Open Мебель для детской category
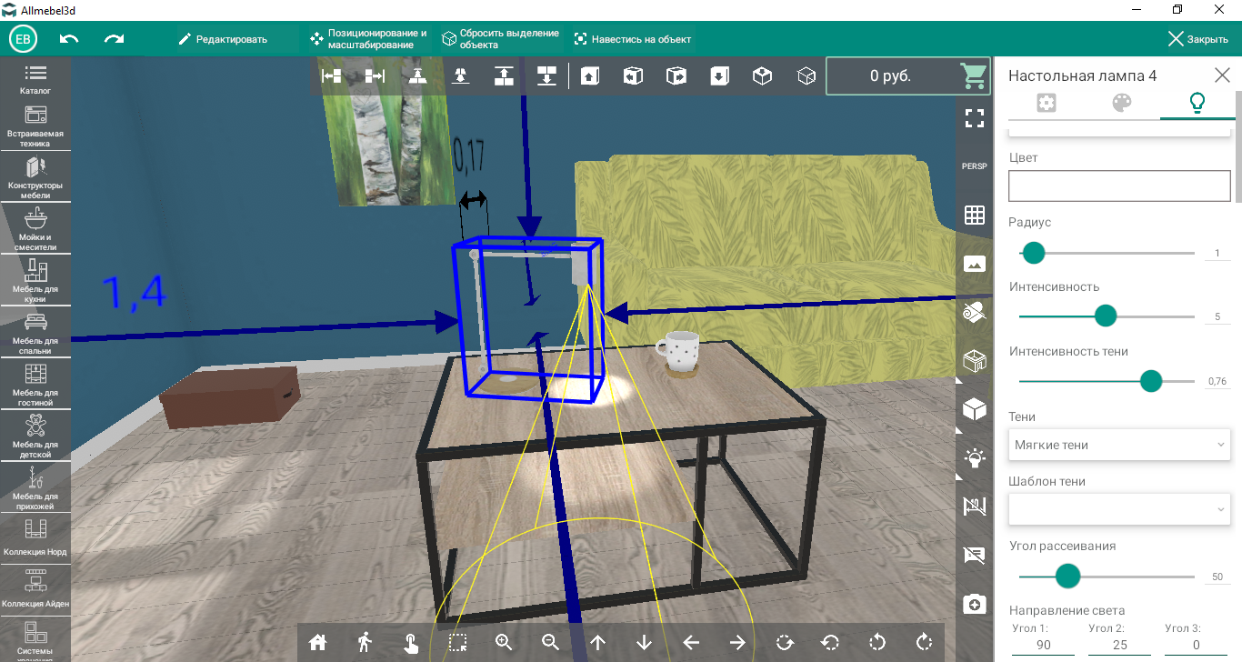The height and width of the screenshot is (662, 1242). coord(35,437)
